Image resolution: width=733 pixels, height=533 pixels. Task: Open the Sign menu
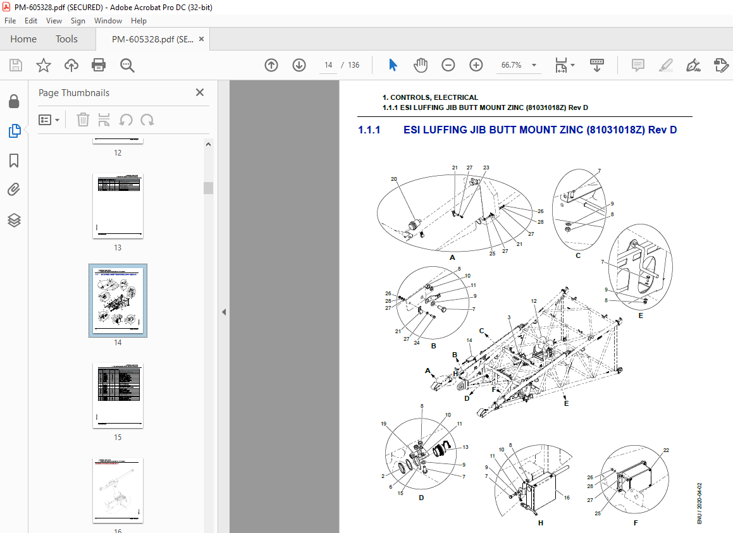tap(78, 21)
